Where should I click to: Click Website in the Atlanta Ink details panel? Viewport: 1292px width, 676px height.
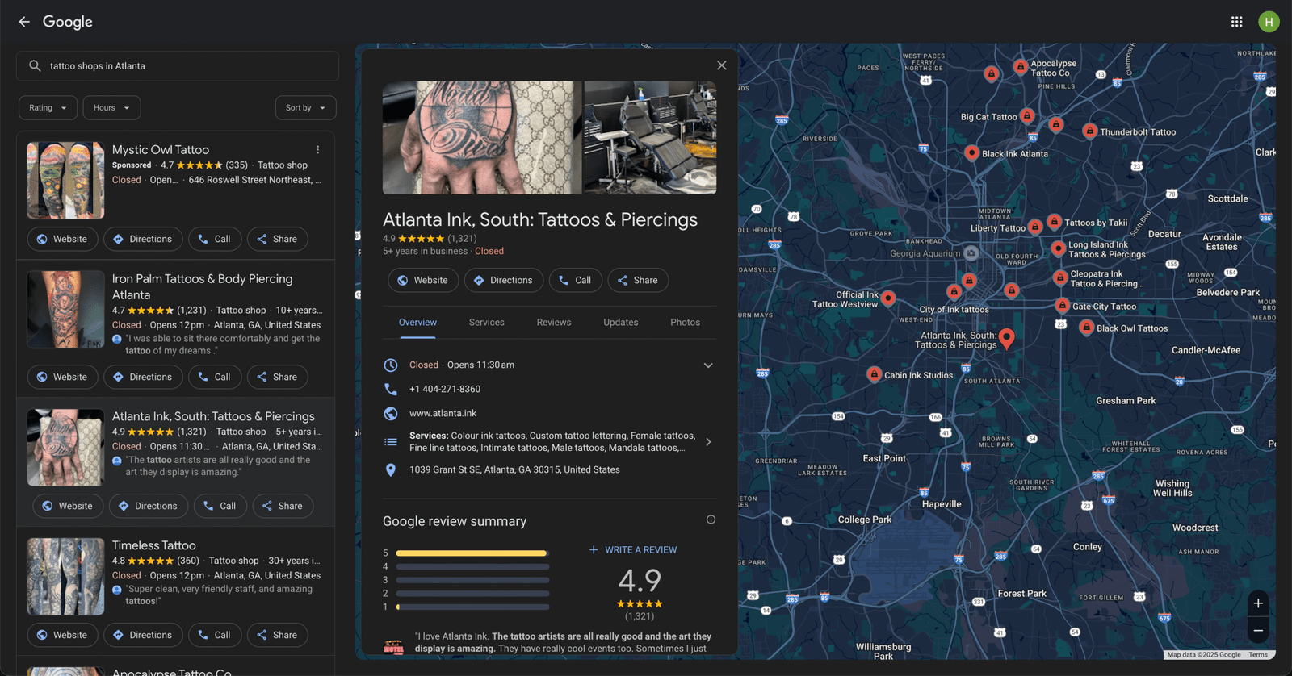423,281
